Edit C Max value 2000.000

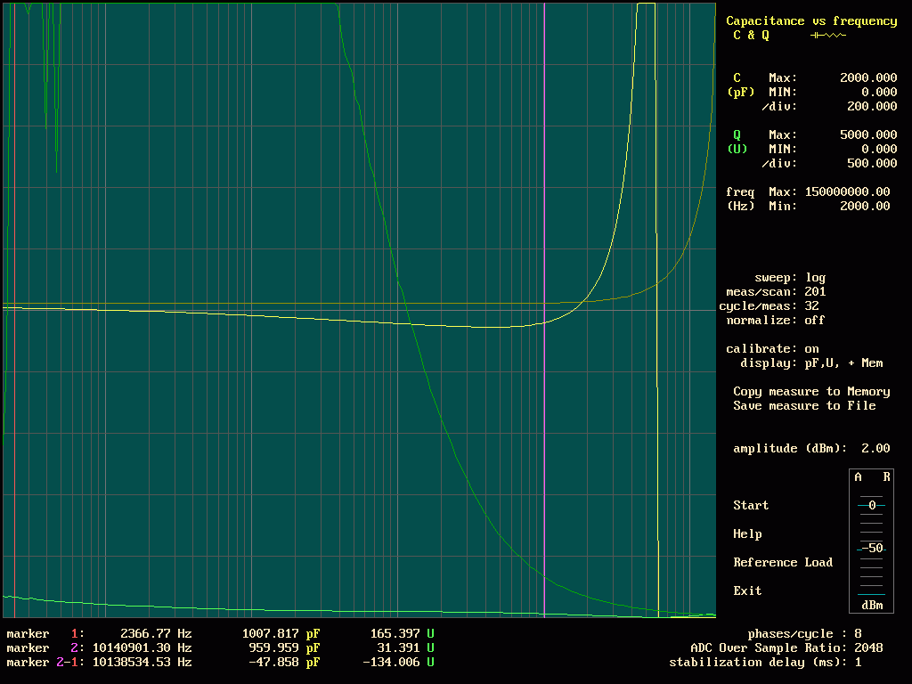click(x=867, y=78)
